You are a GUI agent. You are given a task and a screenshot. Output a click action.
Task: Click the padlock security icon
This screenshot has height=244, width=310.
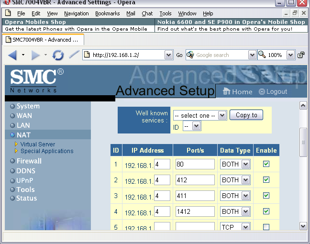point(301,55)
